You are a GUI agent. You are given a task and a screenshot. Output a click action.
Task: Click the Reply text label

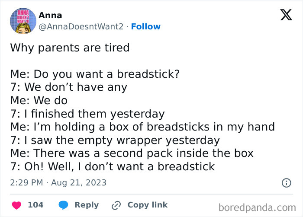(87, 205)
